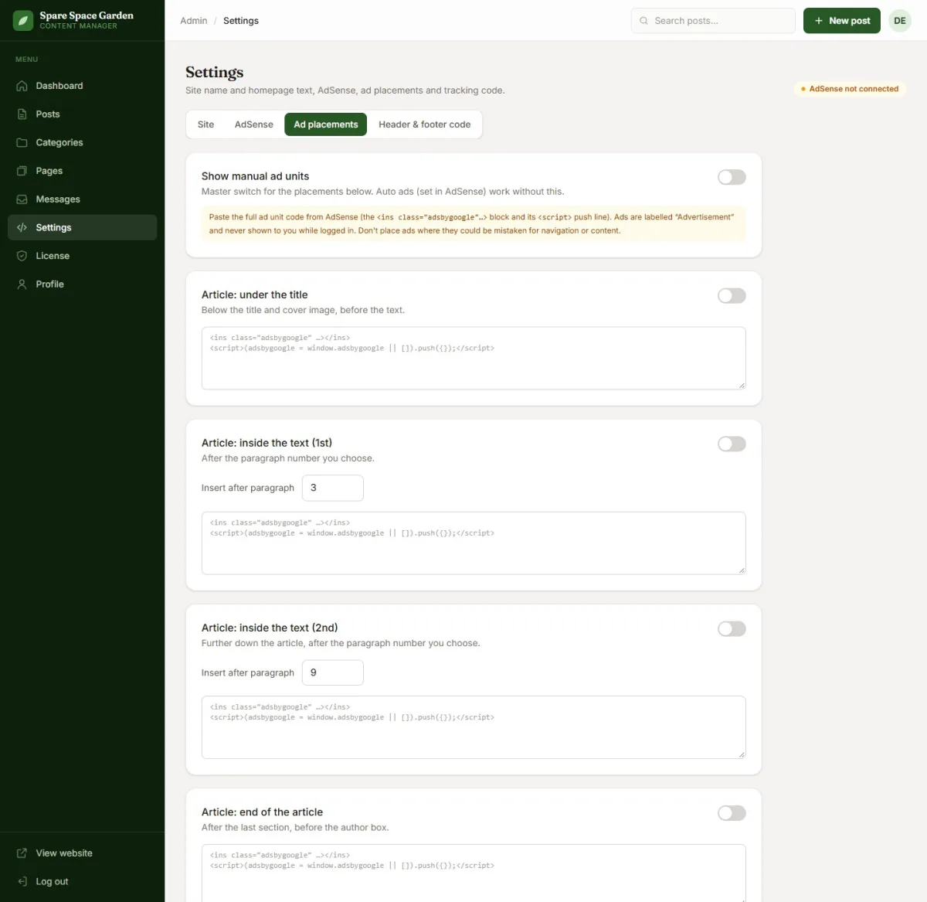Viewport: 927px width, 902px height.
Task: Focus the Search posts field
Action: [x=713, y=21]
